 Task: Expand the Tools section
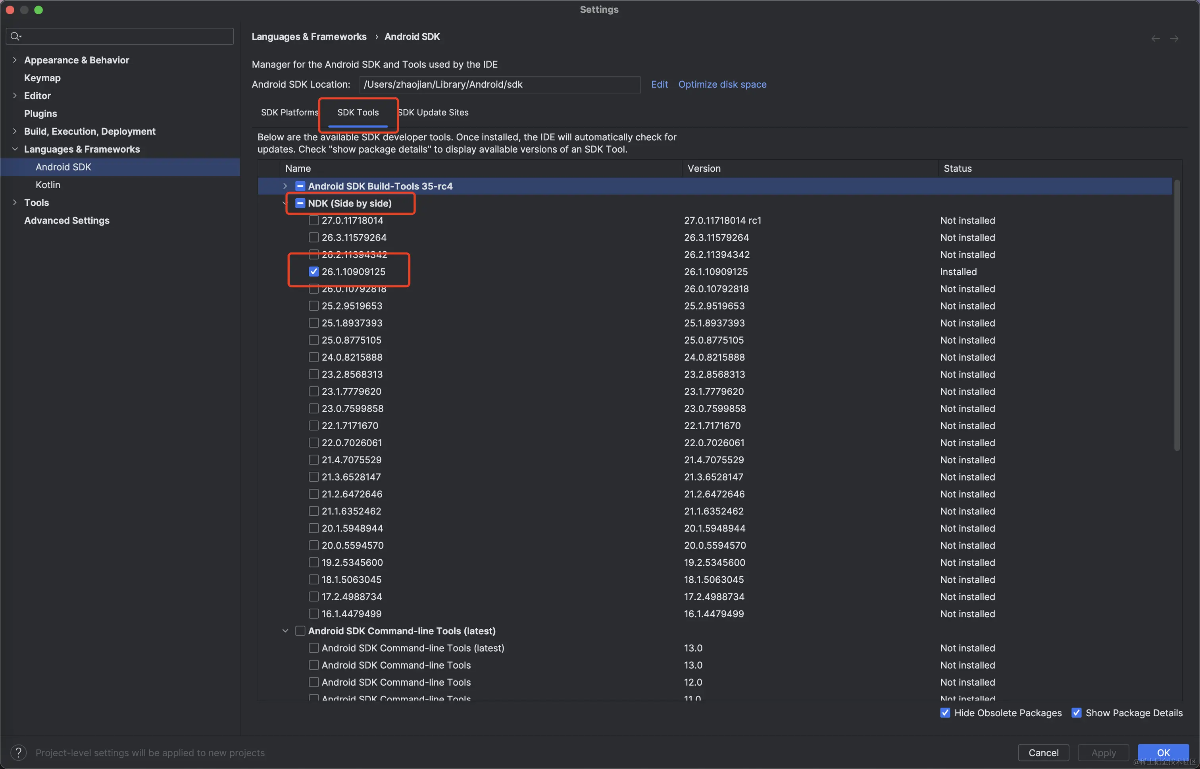pyautogui.click(x=15, y=203)
